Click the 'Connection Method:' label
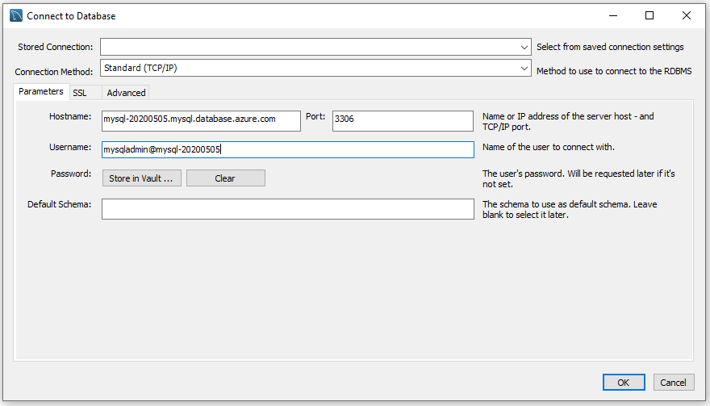710x406 pixels. click(x=54, y=72)
